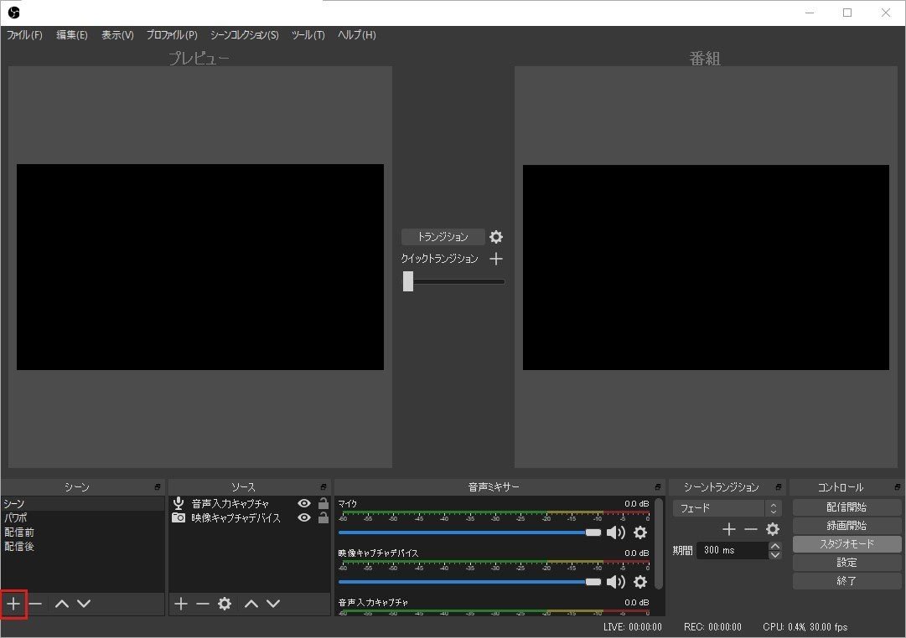Move the transition duration slider handle
Screen dimensions: 906x638
[x=408, y=281]
